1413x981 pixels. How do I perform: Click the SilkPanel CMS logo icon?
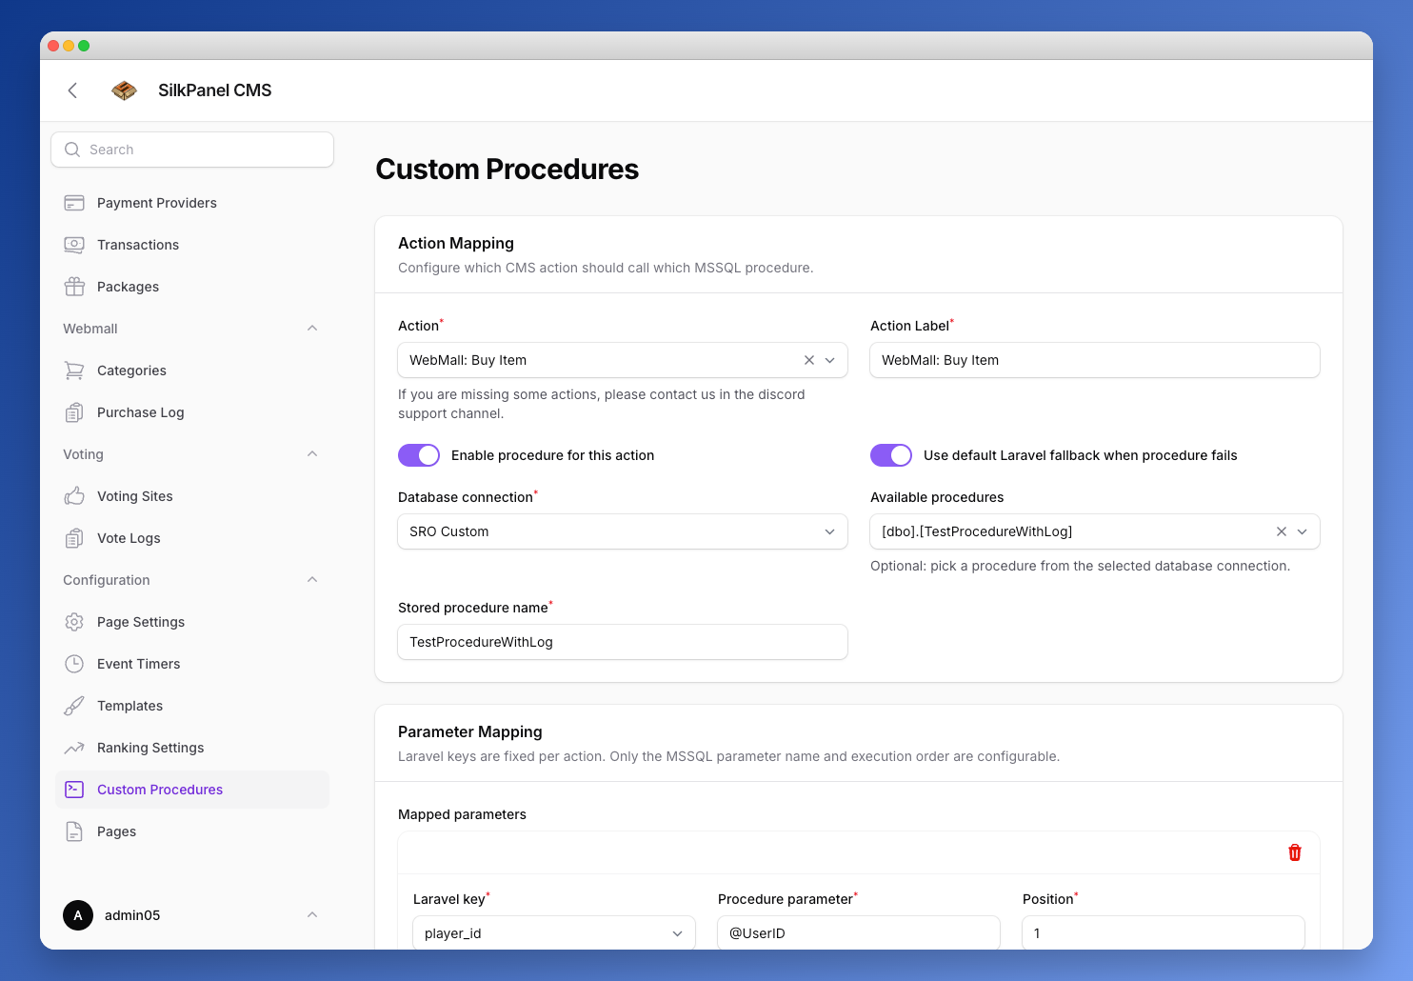(125, 90)
